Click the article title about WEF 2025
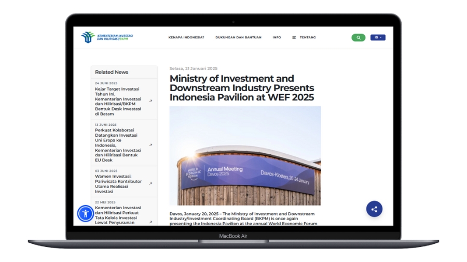Viewport: 467px width, 262px height. coord(242,88)
